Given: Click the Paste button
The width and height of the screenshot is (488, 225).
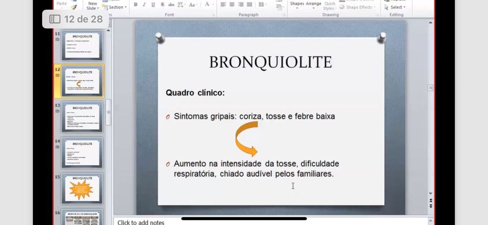Looking at the screenshot, I should [61, 4].
